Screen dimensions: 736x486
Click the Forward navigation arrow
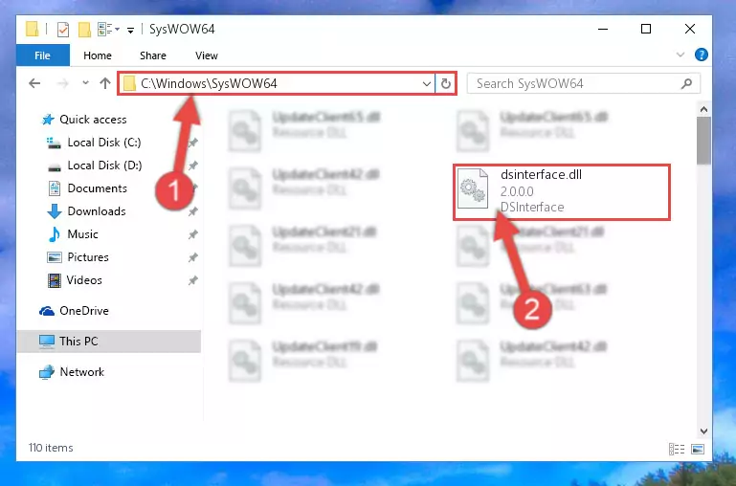[62, 83]
